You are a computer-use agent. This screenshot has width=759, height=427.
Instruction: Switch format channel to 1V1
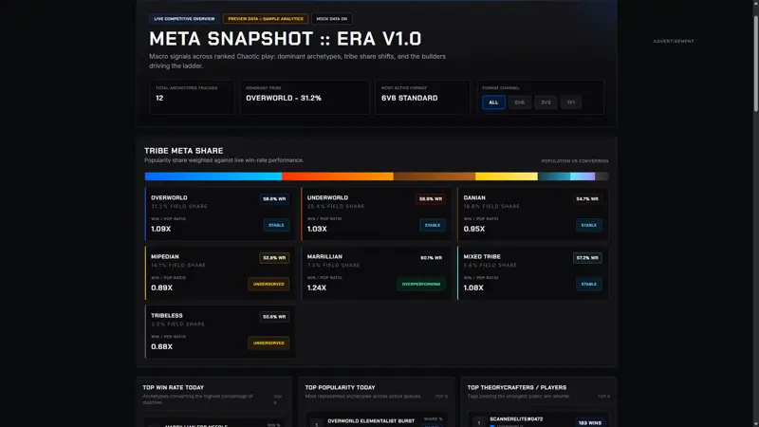(x=571, y=102)
